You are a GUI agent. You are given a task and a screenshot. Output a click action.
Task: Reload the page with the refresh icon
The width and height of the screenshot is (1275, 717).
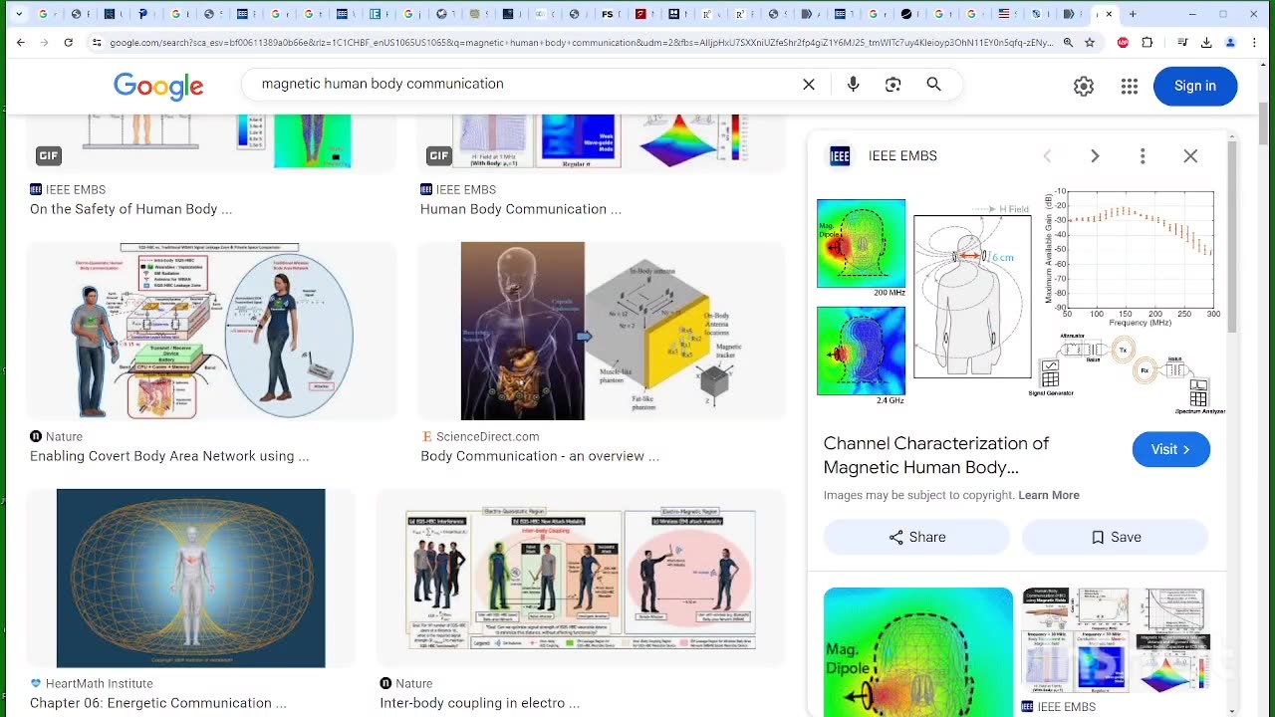point(68,43)
